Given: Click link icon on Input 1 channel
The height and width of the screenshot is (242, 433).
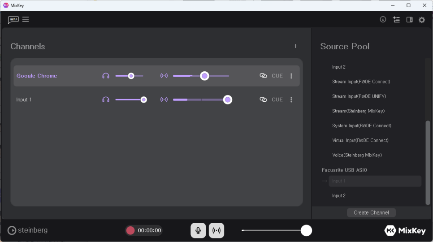Looking at the screenshot, I should tap(263, 99).
